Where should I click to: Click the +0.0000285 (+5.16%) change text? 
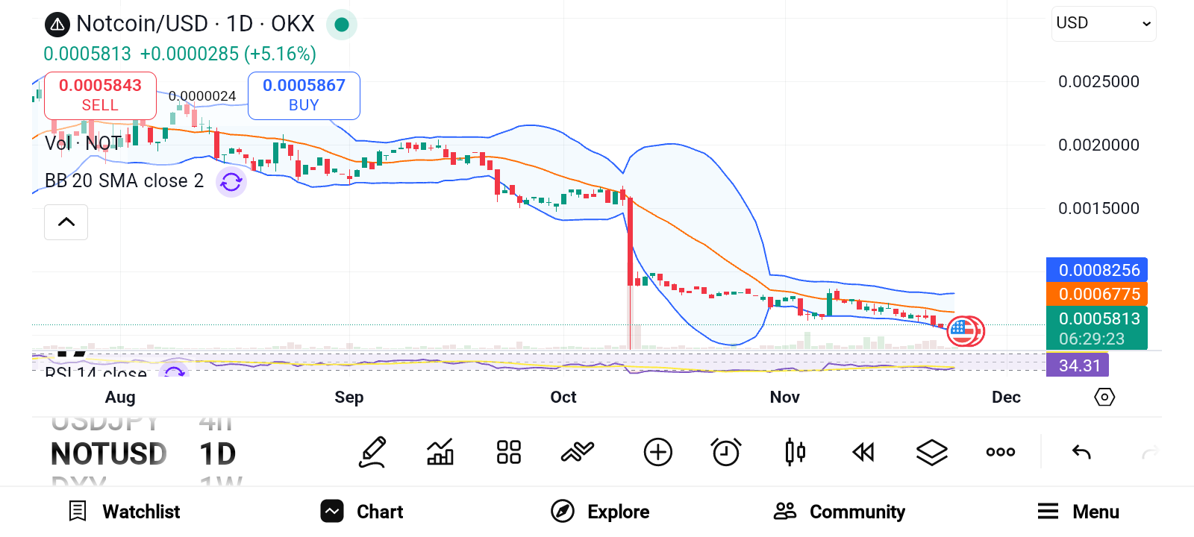228,54
